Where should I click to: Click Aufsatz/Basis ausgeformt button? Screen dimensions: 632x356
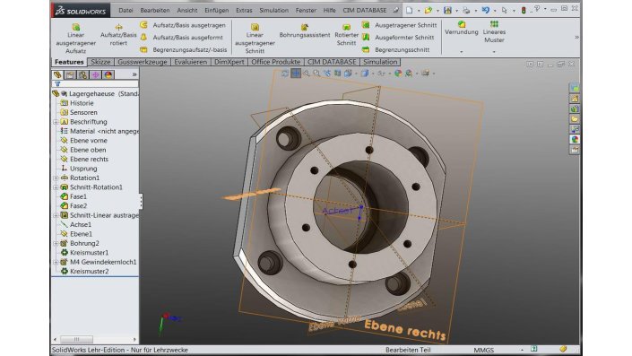tap(182, 37)
